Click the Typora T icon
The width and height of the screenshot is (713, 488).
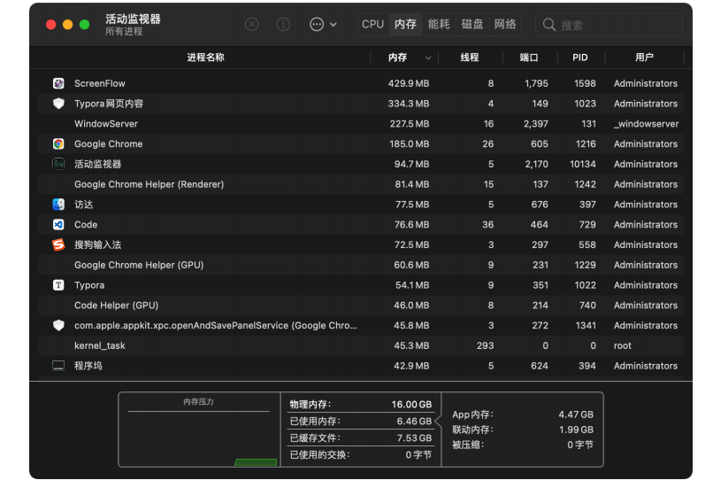click(x=58, y=285)
